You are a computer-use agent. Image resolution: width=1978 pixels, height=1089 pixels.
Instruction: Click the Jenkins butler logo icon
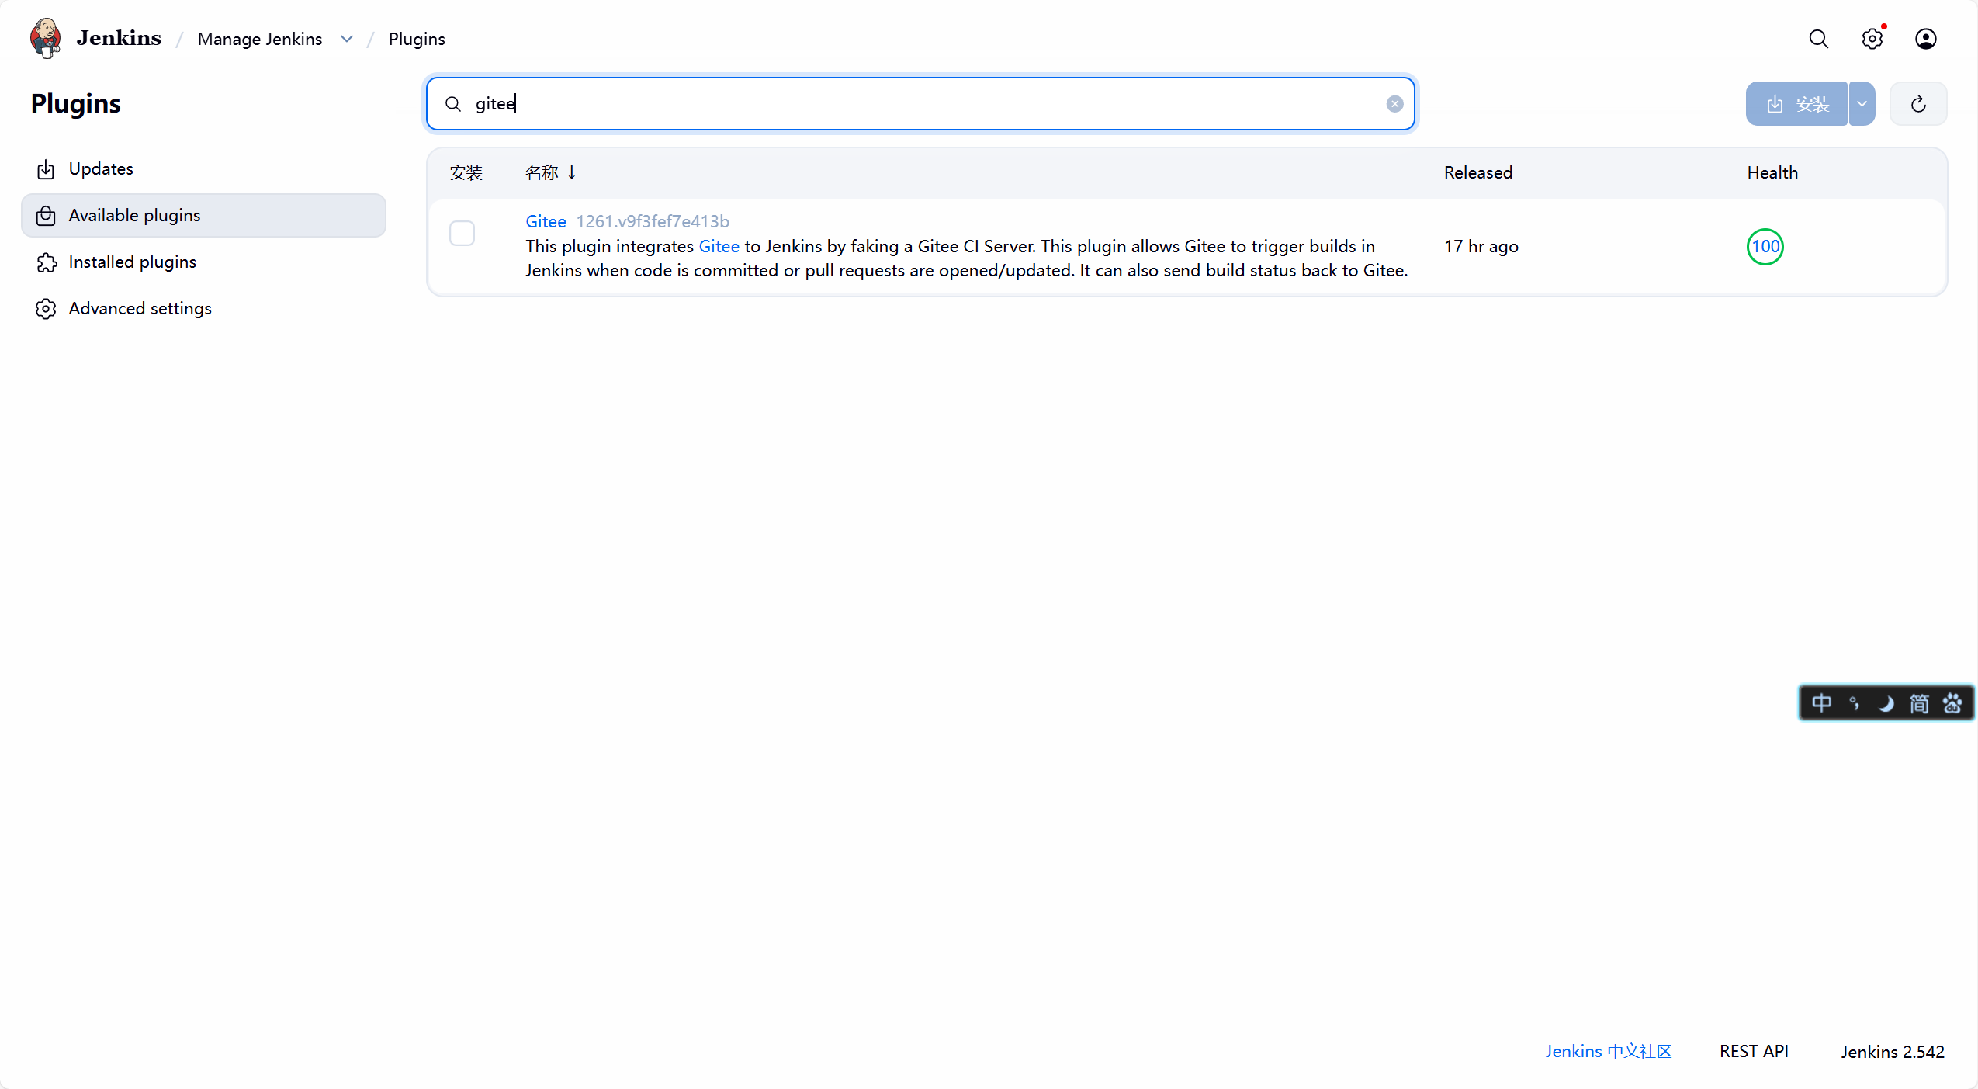45,38
